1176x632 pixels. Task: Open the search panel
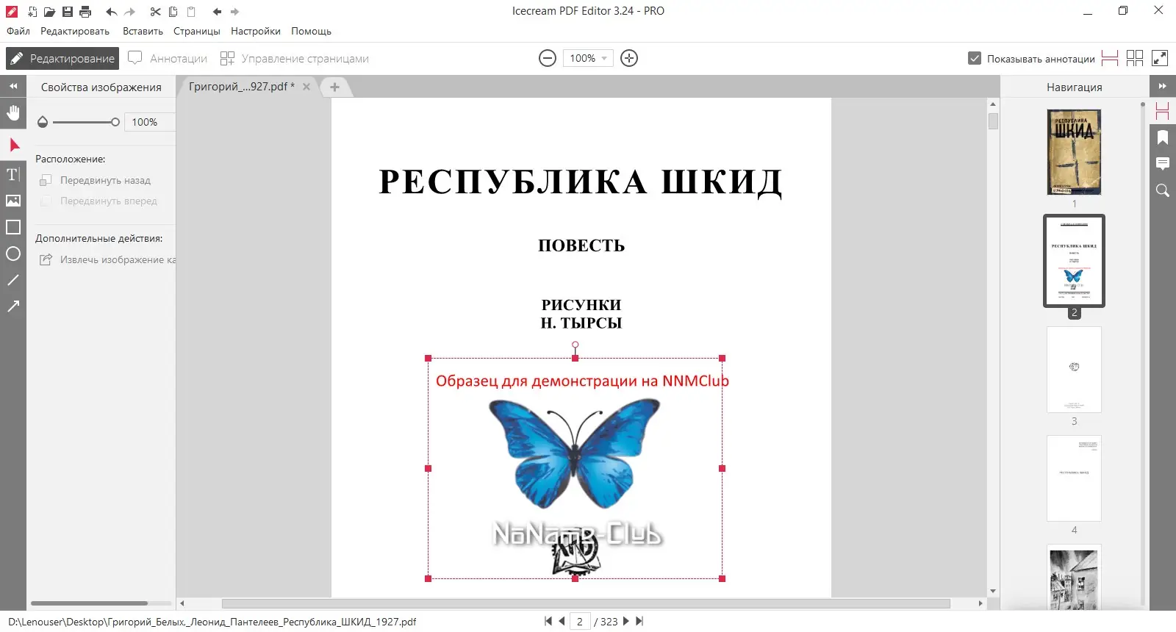tap(1163, 190)
